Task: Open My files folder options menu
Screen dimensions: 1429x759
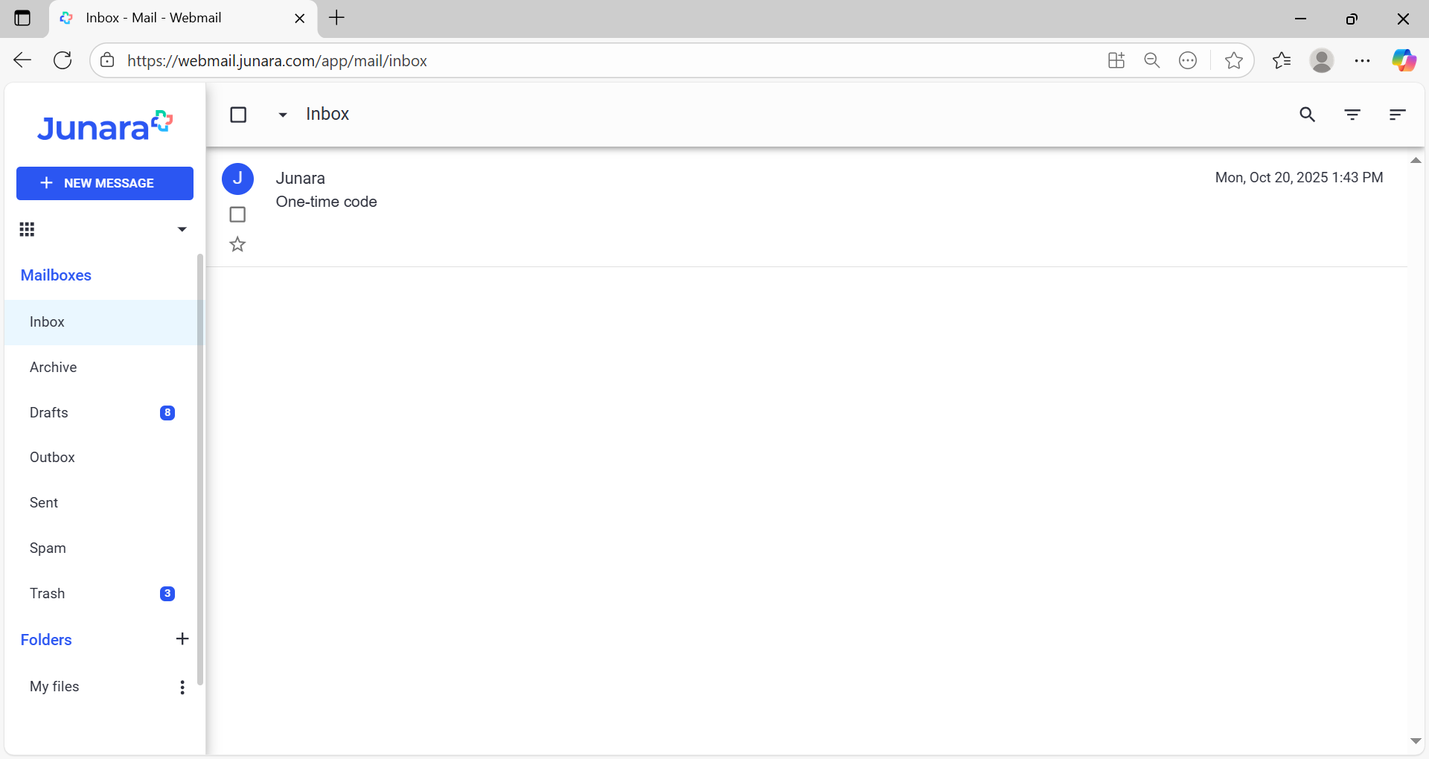Action: point(182,687)
